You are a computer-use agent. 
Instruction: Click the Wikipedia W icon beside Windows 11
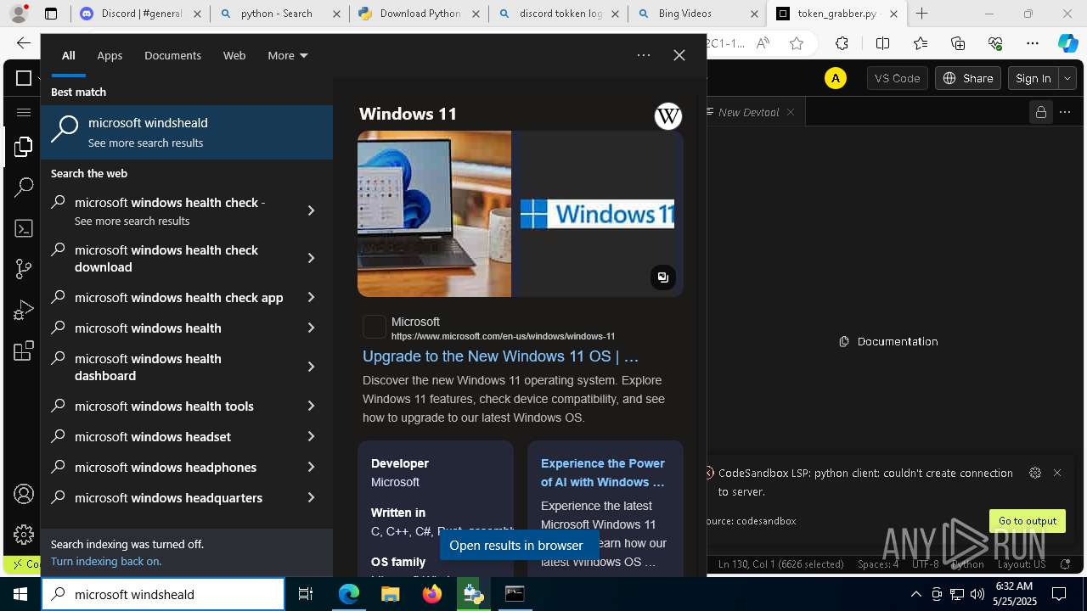click(668, 116)
